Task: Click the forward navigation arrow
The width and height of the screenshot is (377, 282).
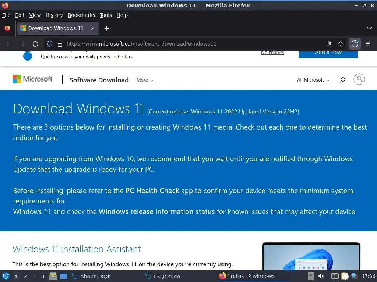Action: (22, 44)
